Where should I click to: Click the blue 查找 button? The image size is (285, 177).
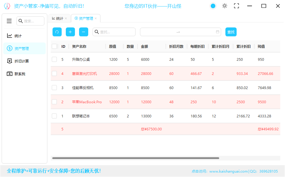click(x=231, y=32)
